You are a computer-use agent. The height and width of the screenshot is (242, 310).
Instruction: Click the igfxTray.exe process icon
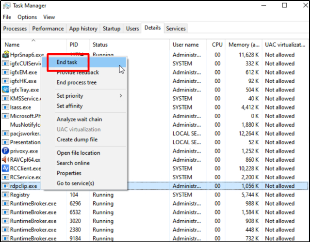coord(5,90)
